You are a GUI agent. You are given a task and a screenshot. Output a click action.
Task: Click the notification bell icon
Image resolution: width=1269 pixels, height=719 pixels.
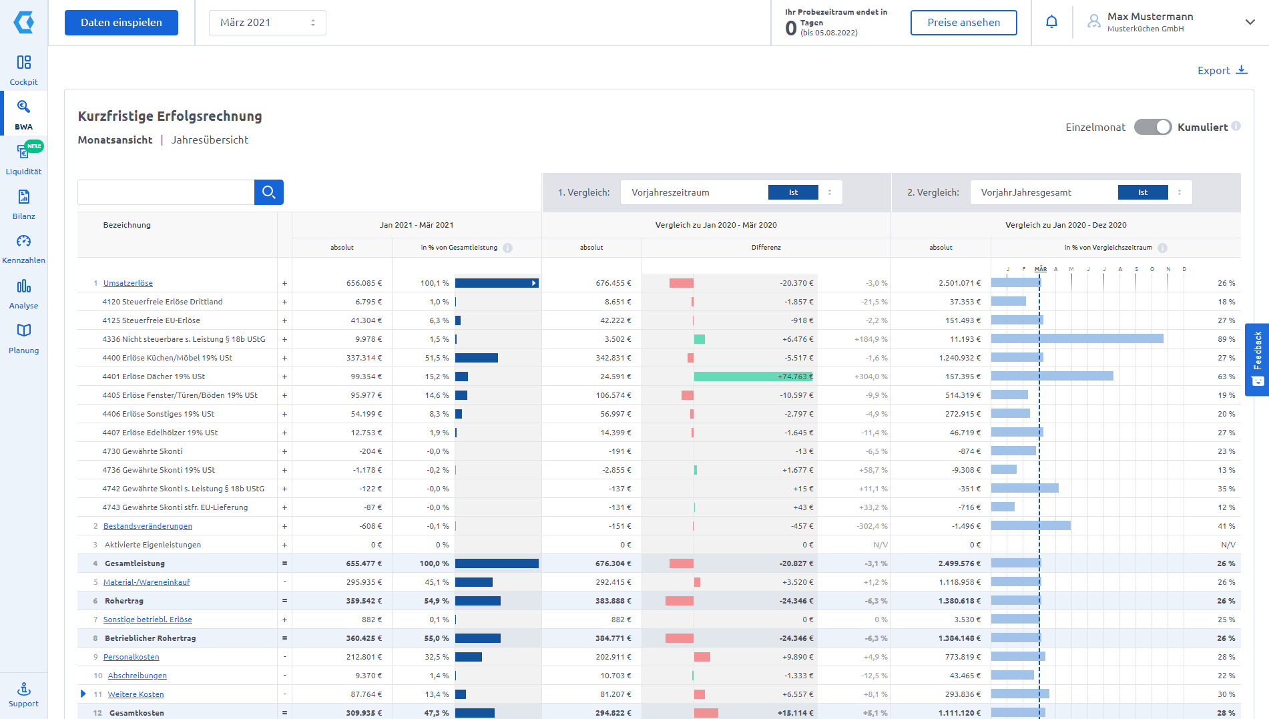point(1051,22)
